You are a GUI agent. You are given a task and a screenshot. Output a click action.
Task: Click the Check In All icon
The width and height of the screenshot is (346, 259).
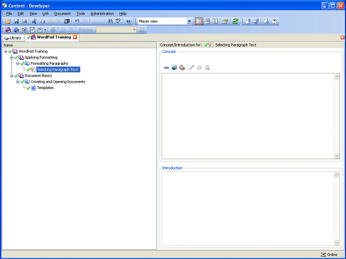pos(256,22)
